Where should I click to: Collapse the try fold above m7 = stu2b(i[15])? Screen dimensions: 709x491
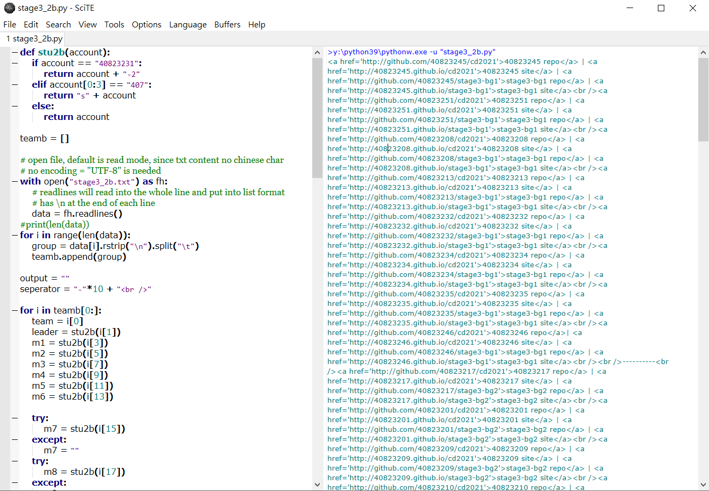[15, 418]
